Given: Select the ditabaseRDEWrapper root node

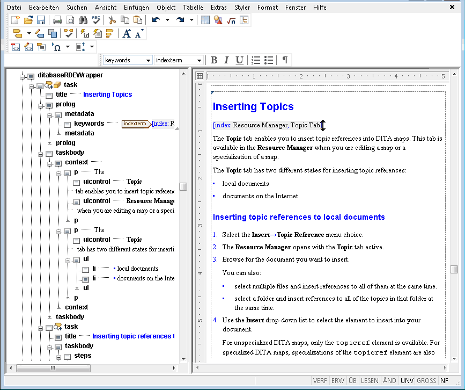Looking at the screenshot, I should point(70,75).
